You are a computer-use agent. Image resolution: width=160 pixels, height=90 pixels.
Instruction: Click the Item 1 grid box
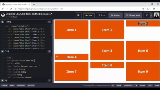click(71, 30)
